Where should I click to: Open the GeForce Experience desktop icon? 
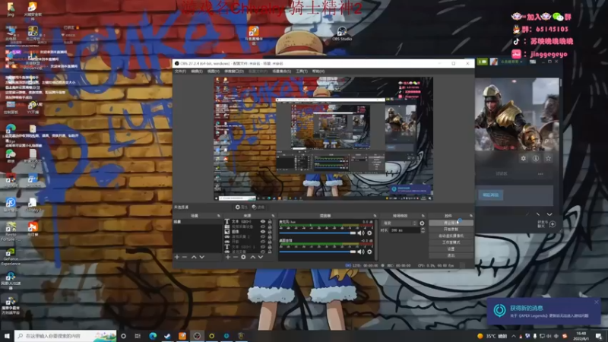11,257
